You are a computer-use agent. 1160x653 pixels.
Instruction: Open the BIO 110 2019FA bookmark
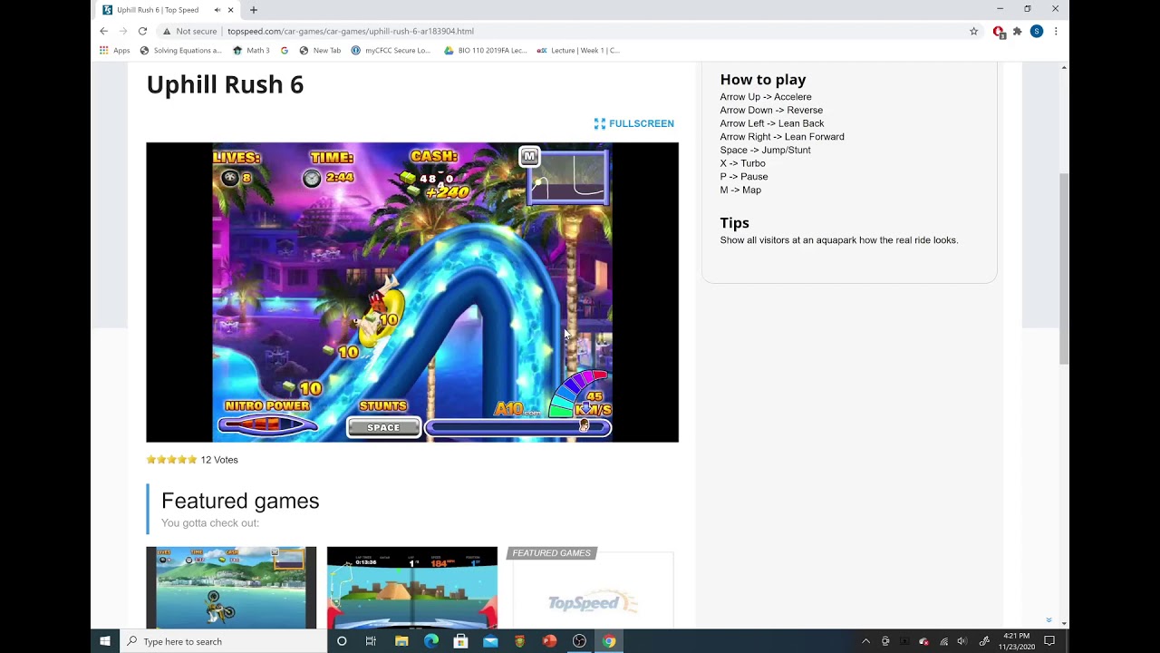click(x=485, y=51)
